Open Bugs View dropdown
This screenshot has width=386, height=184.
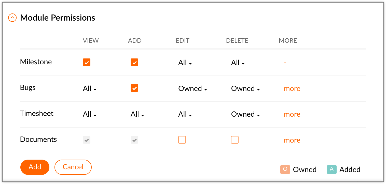point(90,88)
